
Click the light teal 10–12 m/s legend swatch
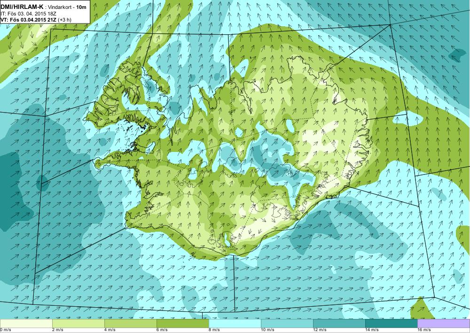coord(287,324)
